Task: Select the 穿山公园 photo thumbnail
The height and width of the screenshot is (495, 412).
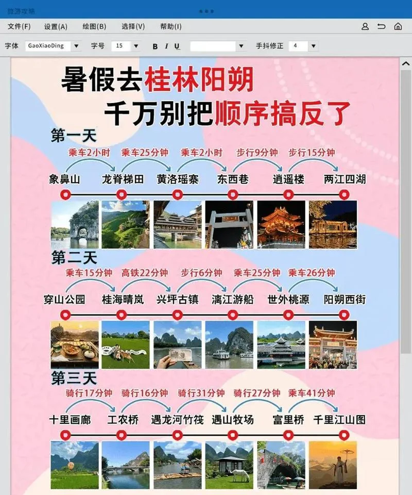Action: pyautogui.click(x=75, y=345)
